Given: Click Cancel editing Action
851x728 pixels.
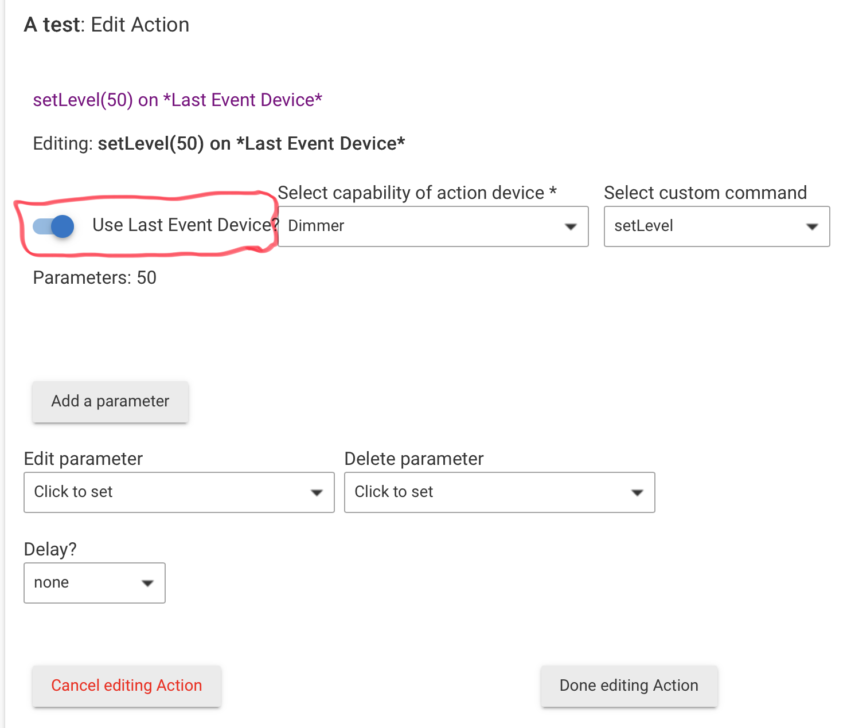Looking at the screenshot, I should point(127,686).
